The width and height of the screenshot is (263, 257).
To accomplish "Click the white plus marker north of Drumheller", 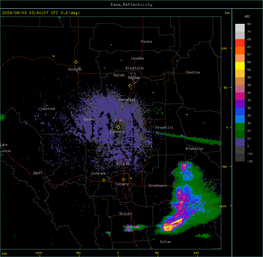I will click(x=187, y=114).
